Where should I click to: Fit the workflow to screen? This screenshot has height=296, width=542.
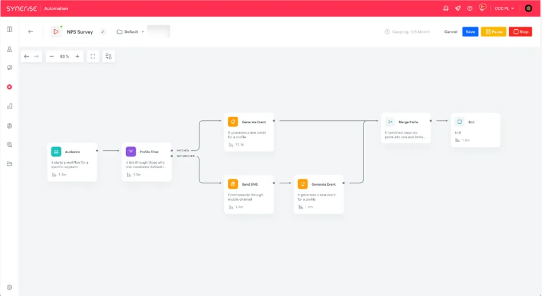93,56
